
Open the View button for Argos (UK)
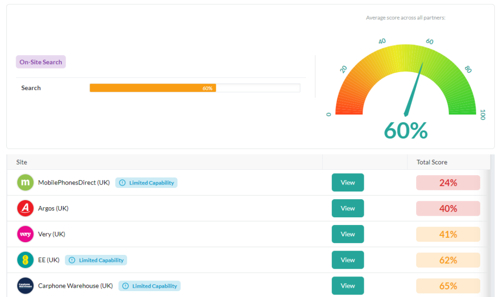click(348, 208)
